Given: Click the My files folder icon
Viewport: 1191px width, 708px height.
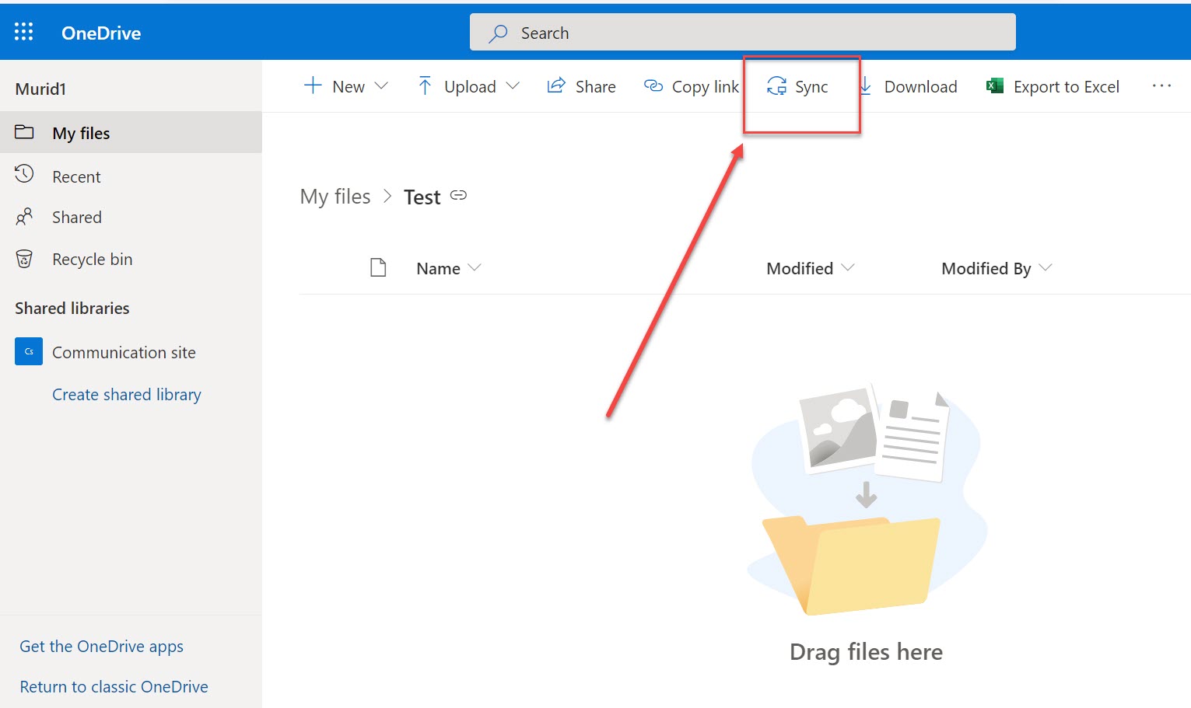Looking at the screenshot, I should (x=24, y=131).
